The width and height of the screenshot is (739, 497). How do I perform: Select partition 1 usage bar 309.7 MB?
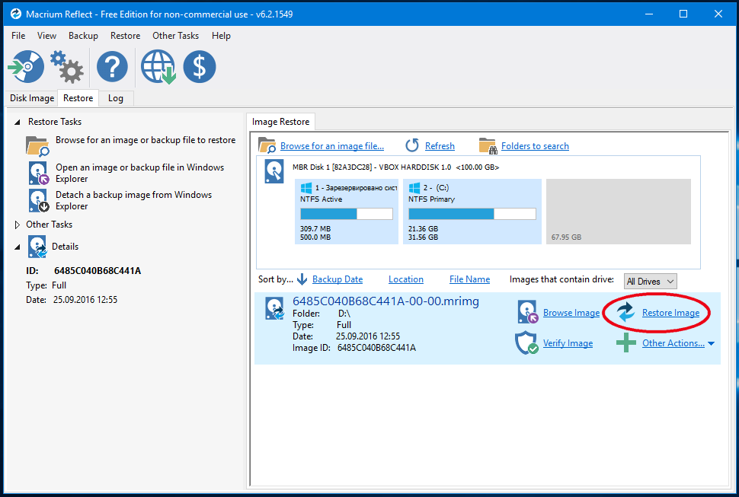(x=347, y=214)
